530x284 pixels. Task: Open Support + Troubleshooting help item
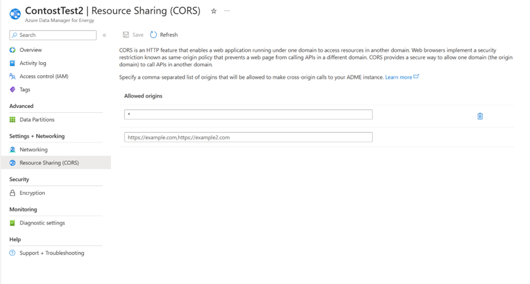pos(51,253)
